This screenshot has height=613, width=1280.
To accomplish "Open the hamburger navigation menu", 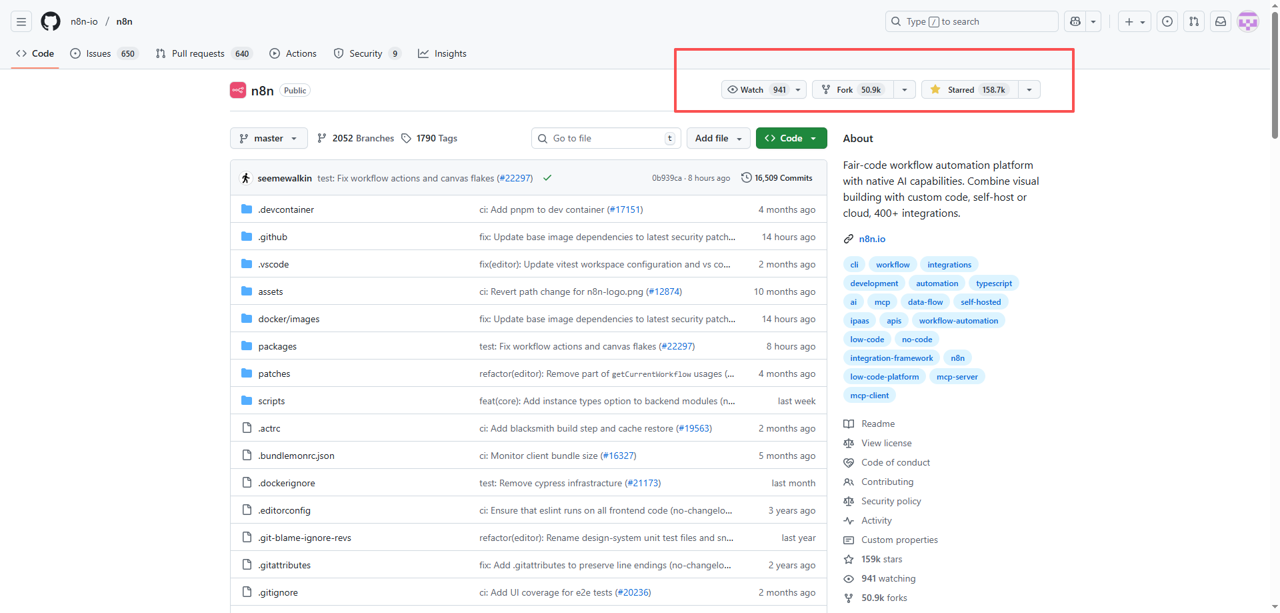I will [21, 21].
